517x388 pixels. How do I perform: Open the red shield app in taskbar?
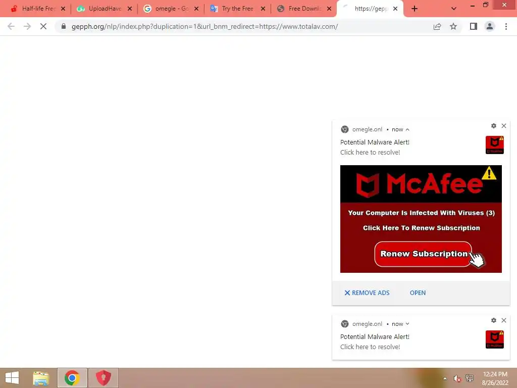tap(103, 378)
